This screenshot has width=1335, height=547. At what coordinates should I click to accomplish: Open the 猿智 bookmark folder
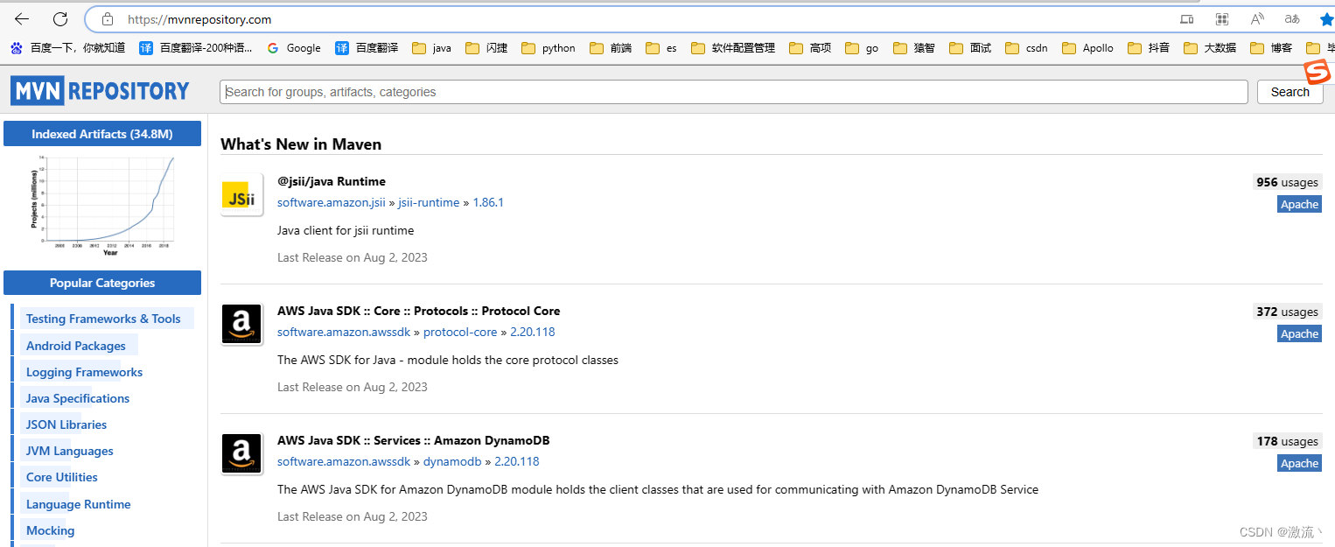tap(913, 48)
